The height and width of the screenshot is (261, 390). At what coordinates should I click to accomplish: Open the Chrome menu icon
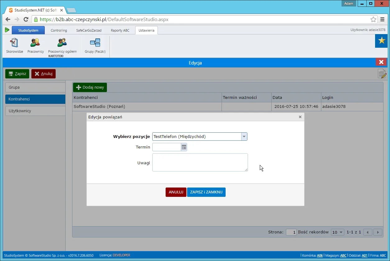[383, 19]
